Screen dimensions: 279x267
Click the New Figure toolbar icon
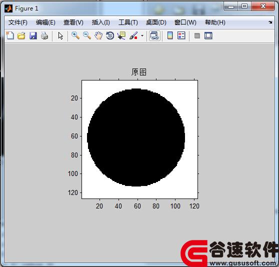(x=10, y=35)
